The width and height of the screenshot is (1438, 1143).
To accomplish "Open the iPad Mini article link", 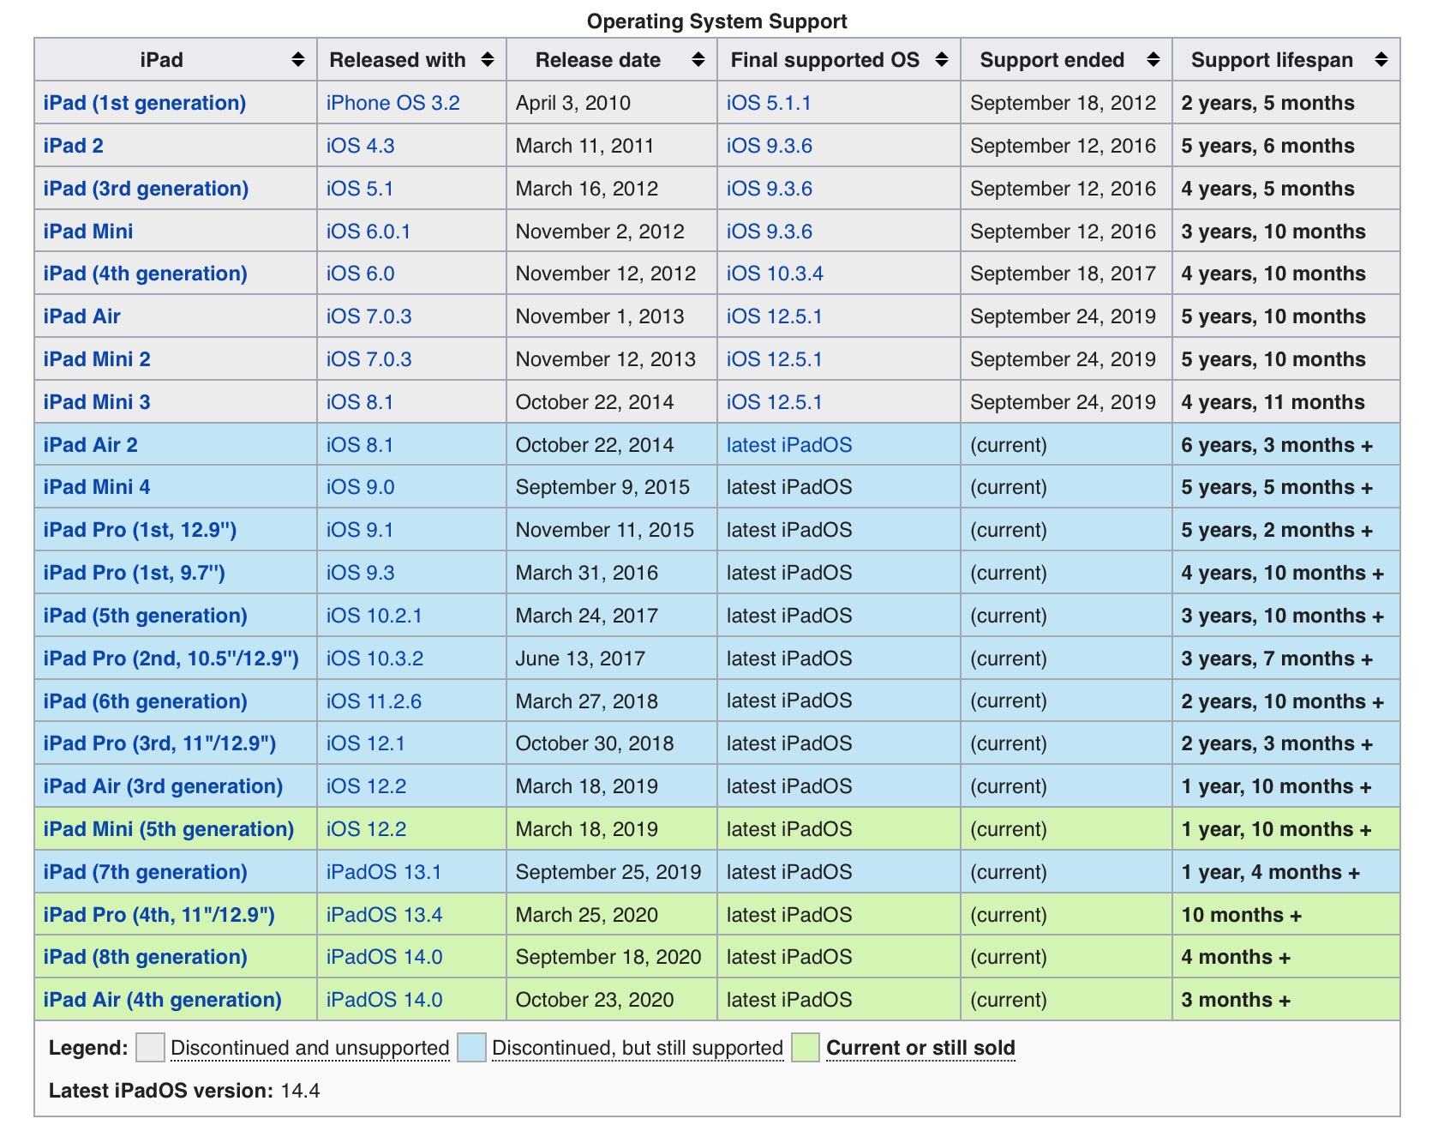I will click(88, 232).
